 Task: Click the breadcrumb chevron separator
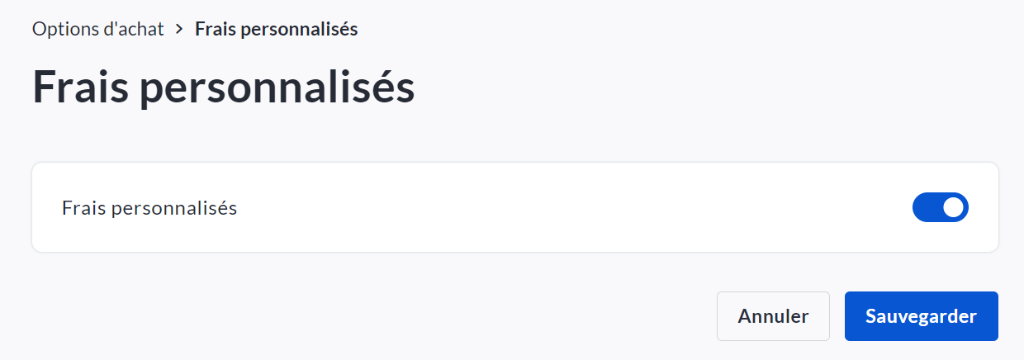[180, 29]
